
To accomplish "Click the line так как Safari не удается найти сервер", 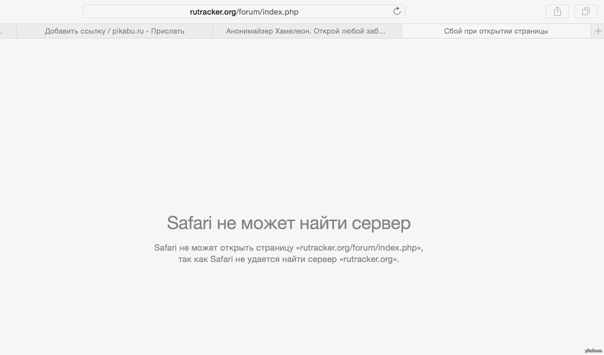I will (x=289, y=259).
